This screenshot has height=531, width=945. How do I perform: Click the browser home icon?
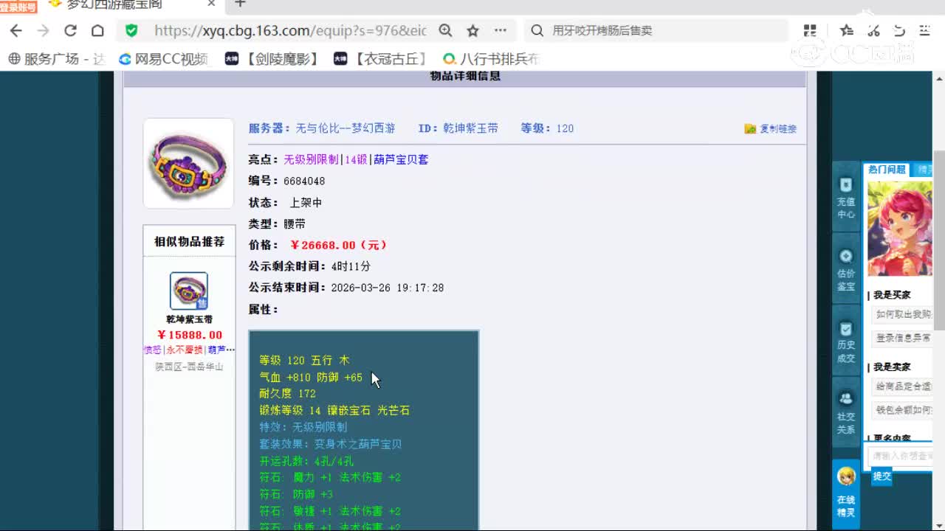(x=99, y=30)
